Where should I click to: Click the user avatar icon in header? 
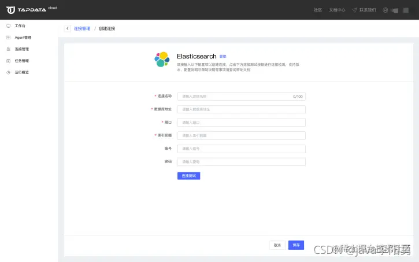[385, 10]
